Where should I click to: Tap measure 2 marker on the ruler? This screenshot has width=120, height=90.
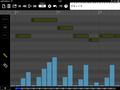click(x=17, y=12)
